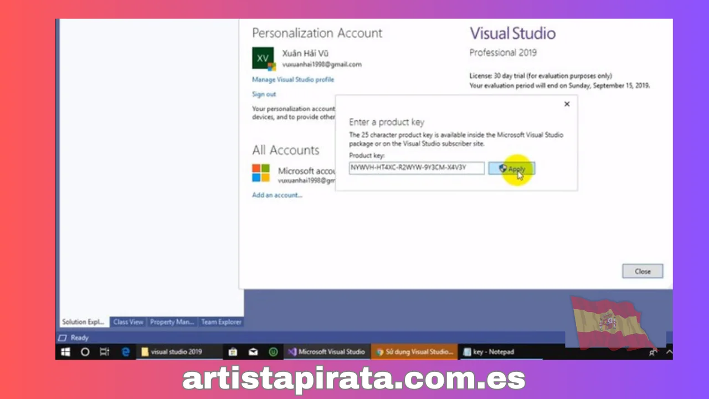Click the License: 30 day trial text
709x399 pixels.
click(541, 76)
